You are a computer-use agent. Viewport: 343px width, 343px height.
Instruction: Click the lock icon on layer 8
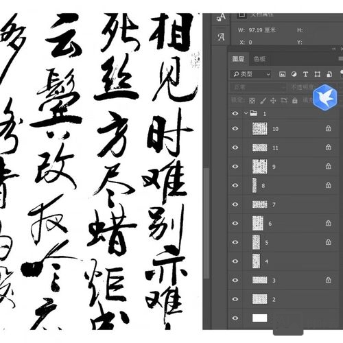[329, 185]
